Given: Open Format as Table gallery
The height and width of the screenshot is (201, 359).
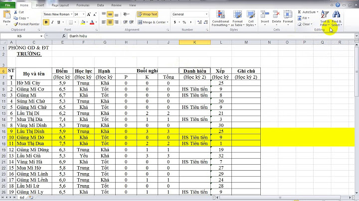Looking at the screenshot, I should [x=237, y=18].
